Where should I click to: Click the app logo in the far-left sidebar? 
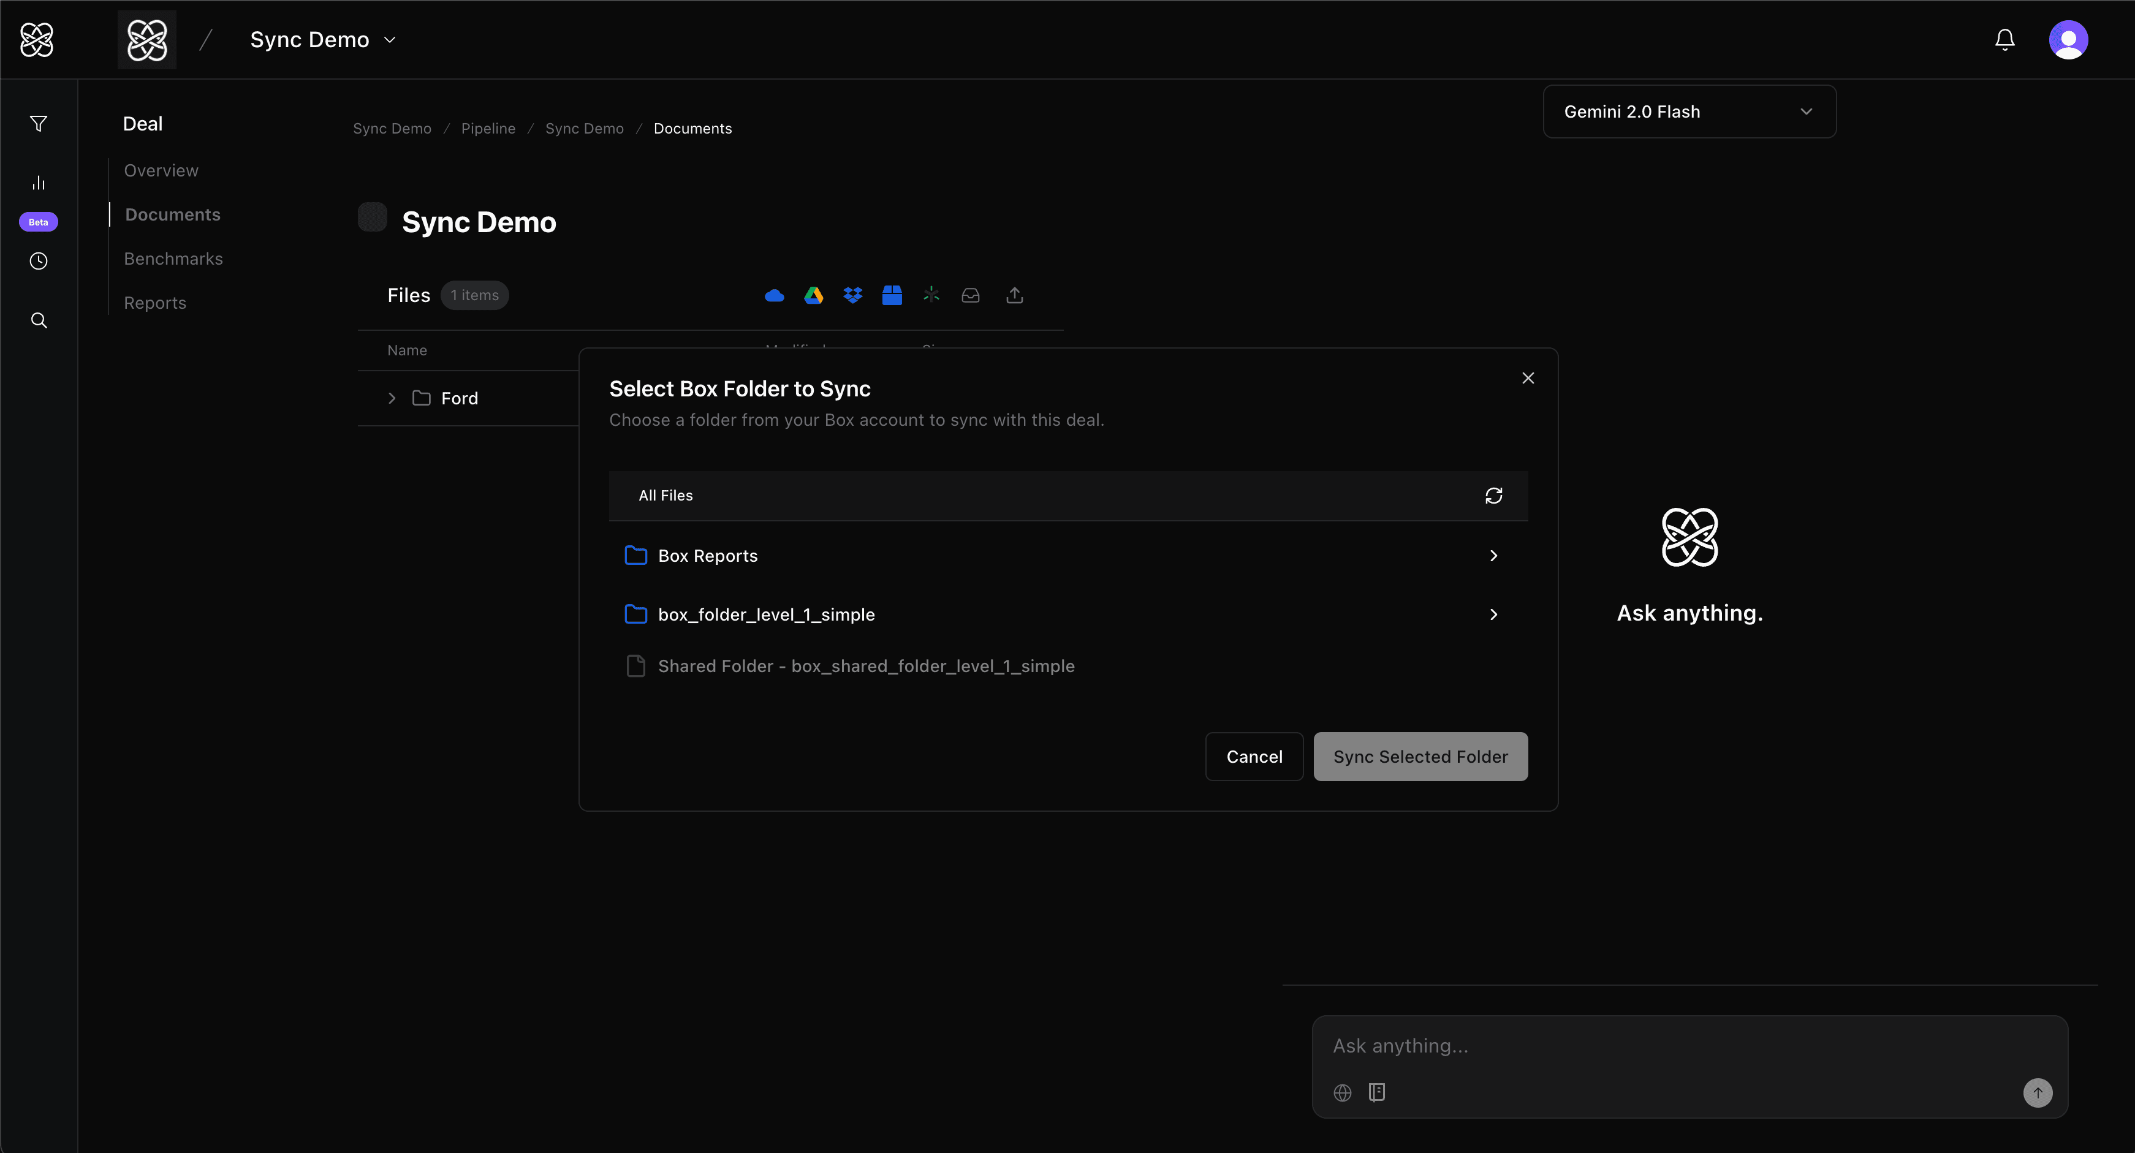(37, 40)
